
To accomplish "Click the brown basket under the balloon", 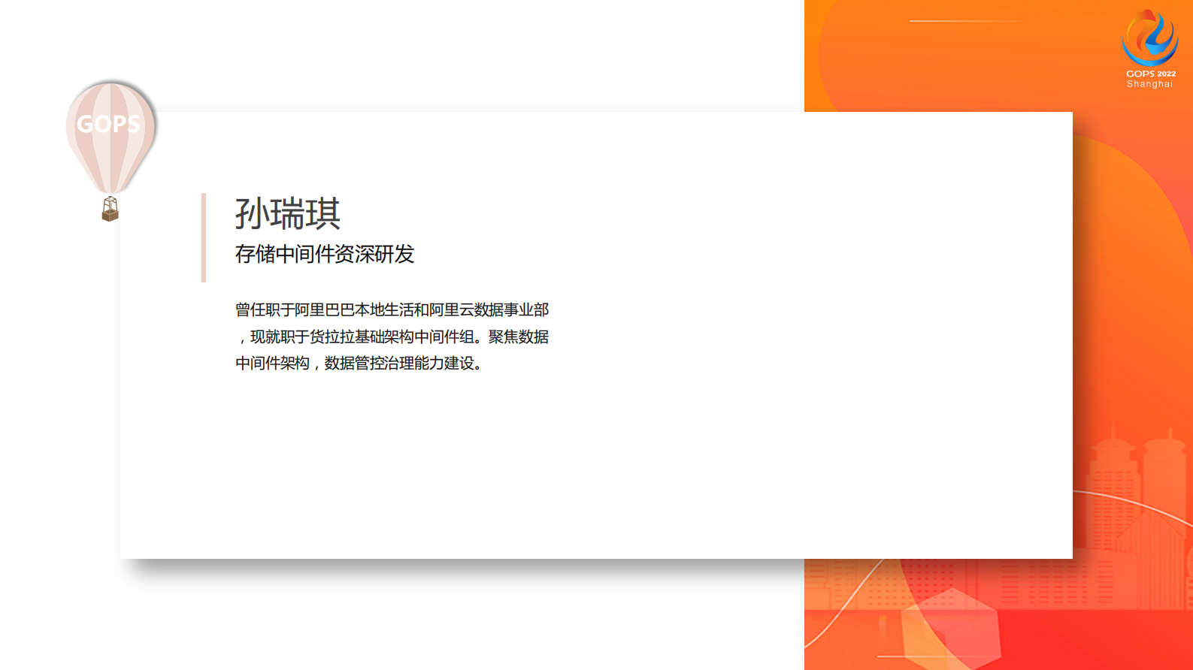I will (110, 210).
